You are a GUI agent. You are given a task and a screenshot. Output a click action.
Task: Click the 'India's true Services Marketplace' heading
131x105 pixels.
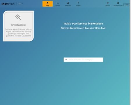[83, 24]
